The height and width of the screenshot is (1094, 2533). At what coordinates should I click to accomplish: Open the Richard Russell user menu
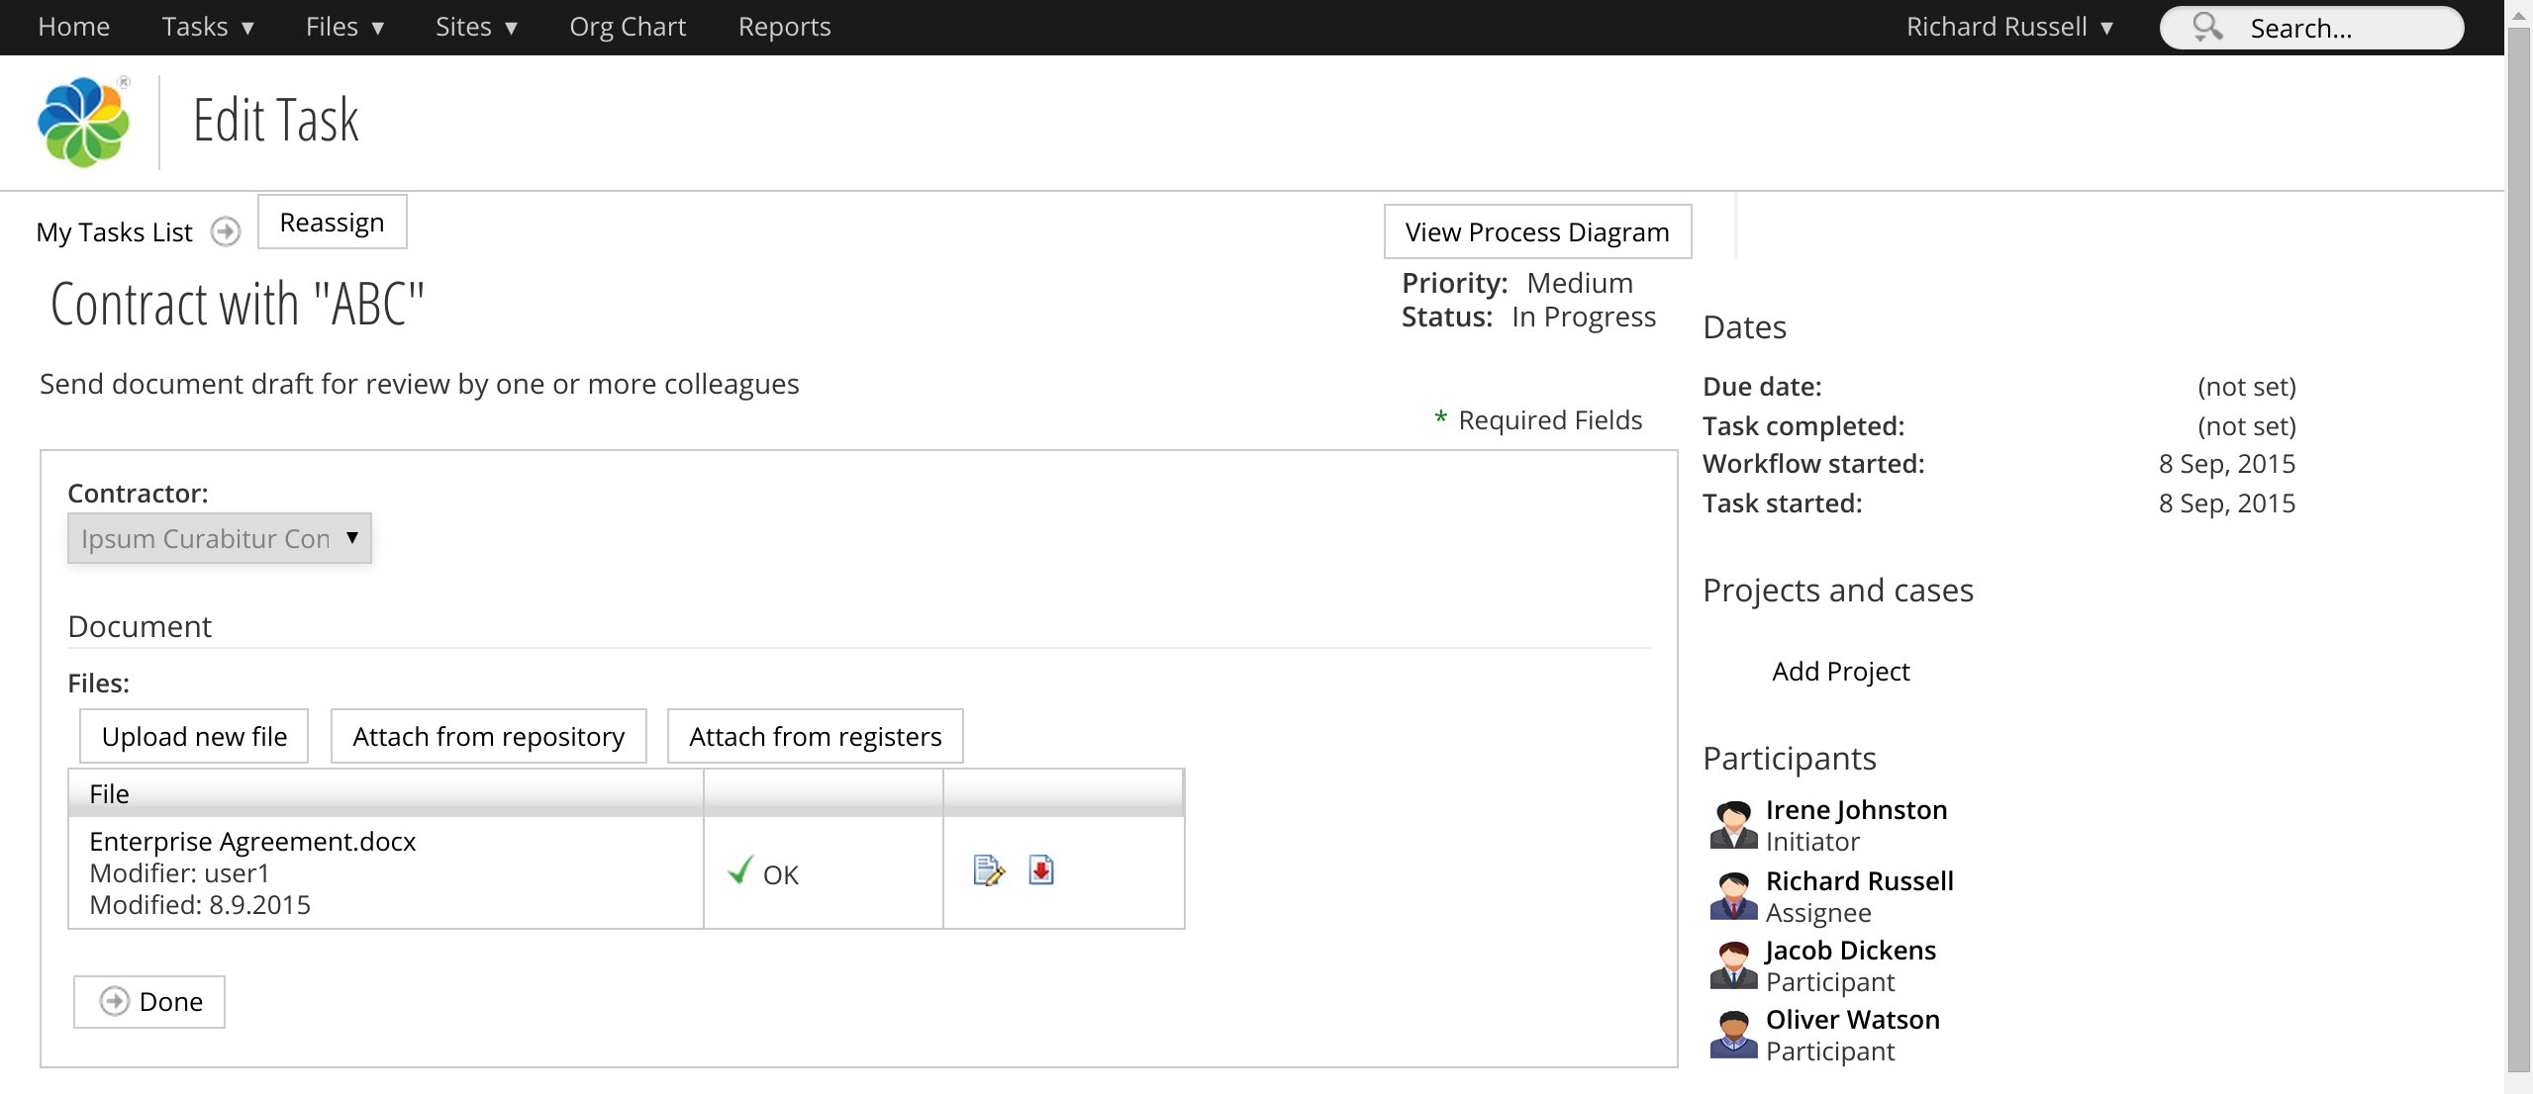pos(2009,27)
